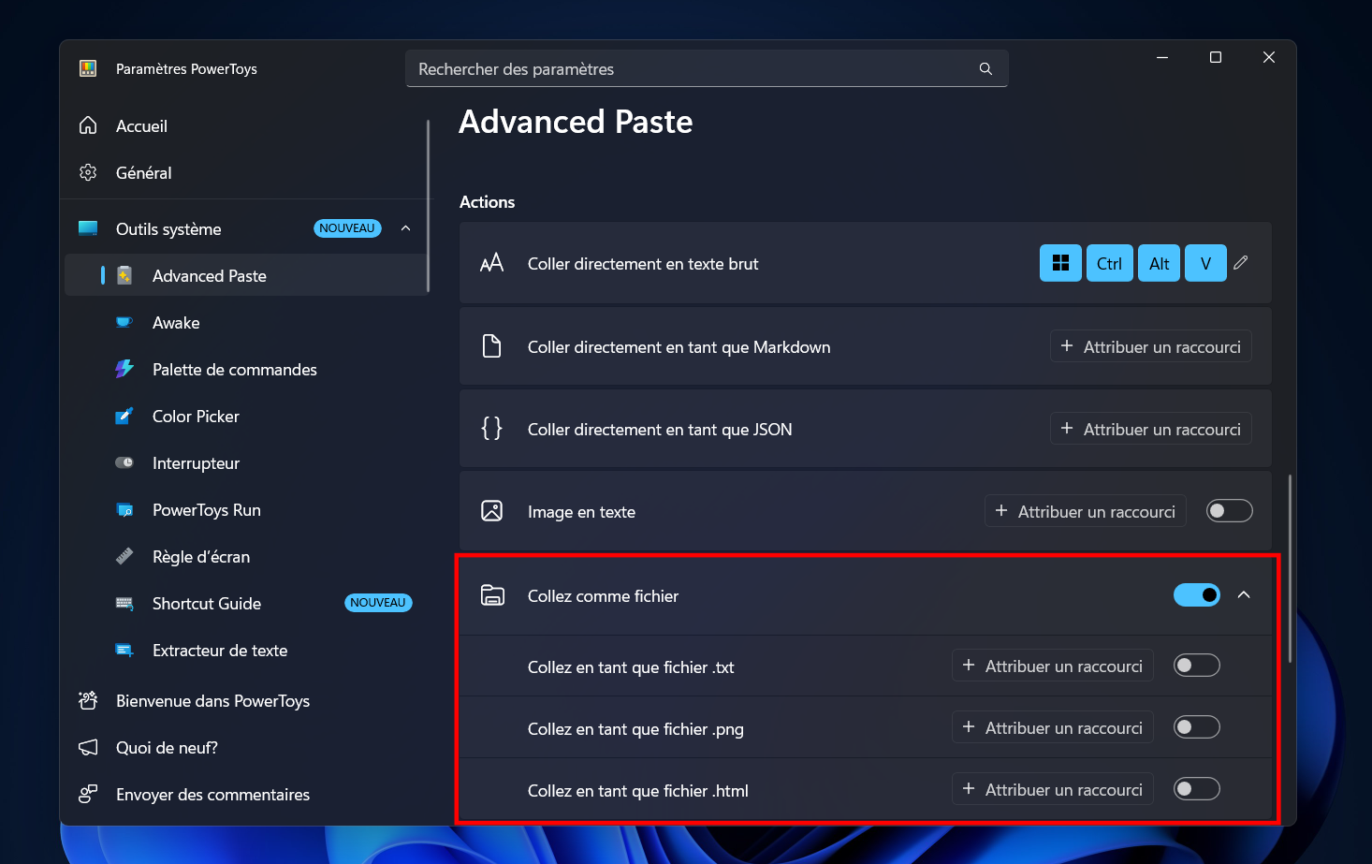The width and height of the screenshot is (1372, 864).
Task: Open the Extracteur de texte sidebar entry
Action: [245, 650]
